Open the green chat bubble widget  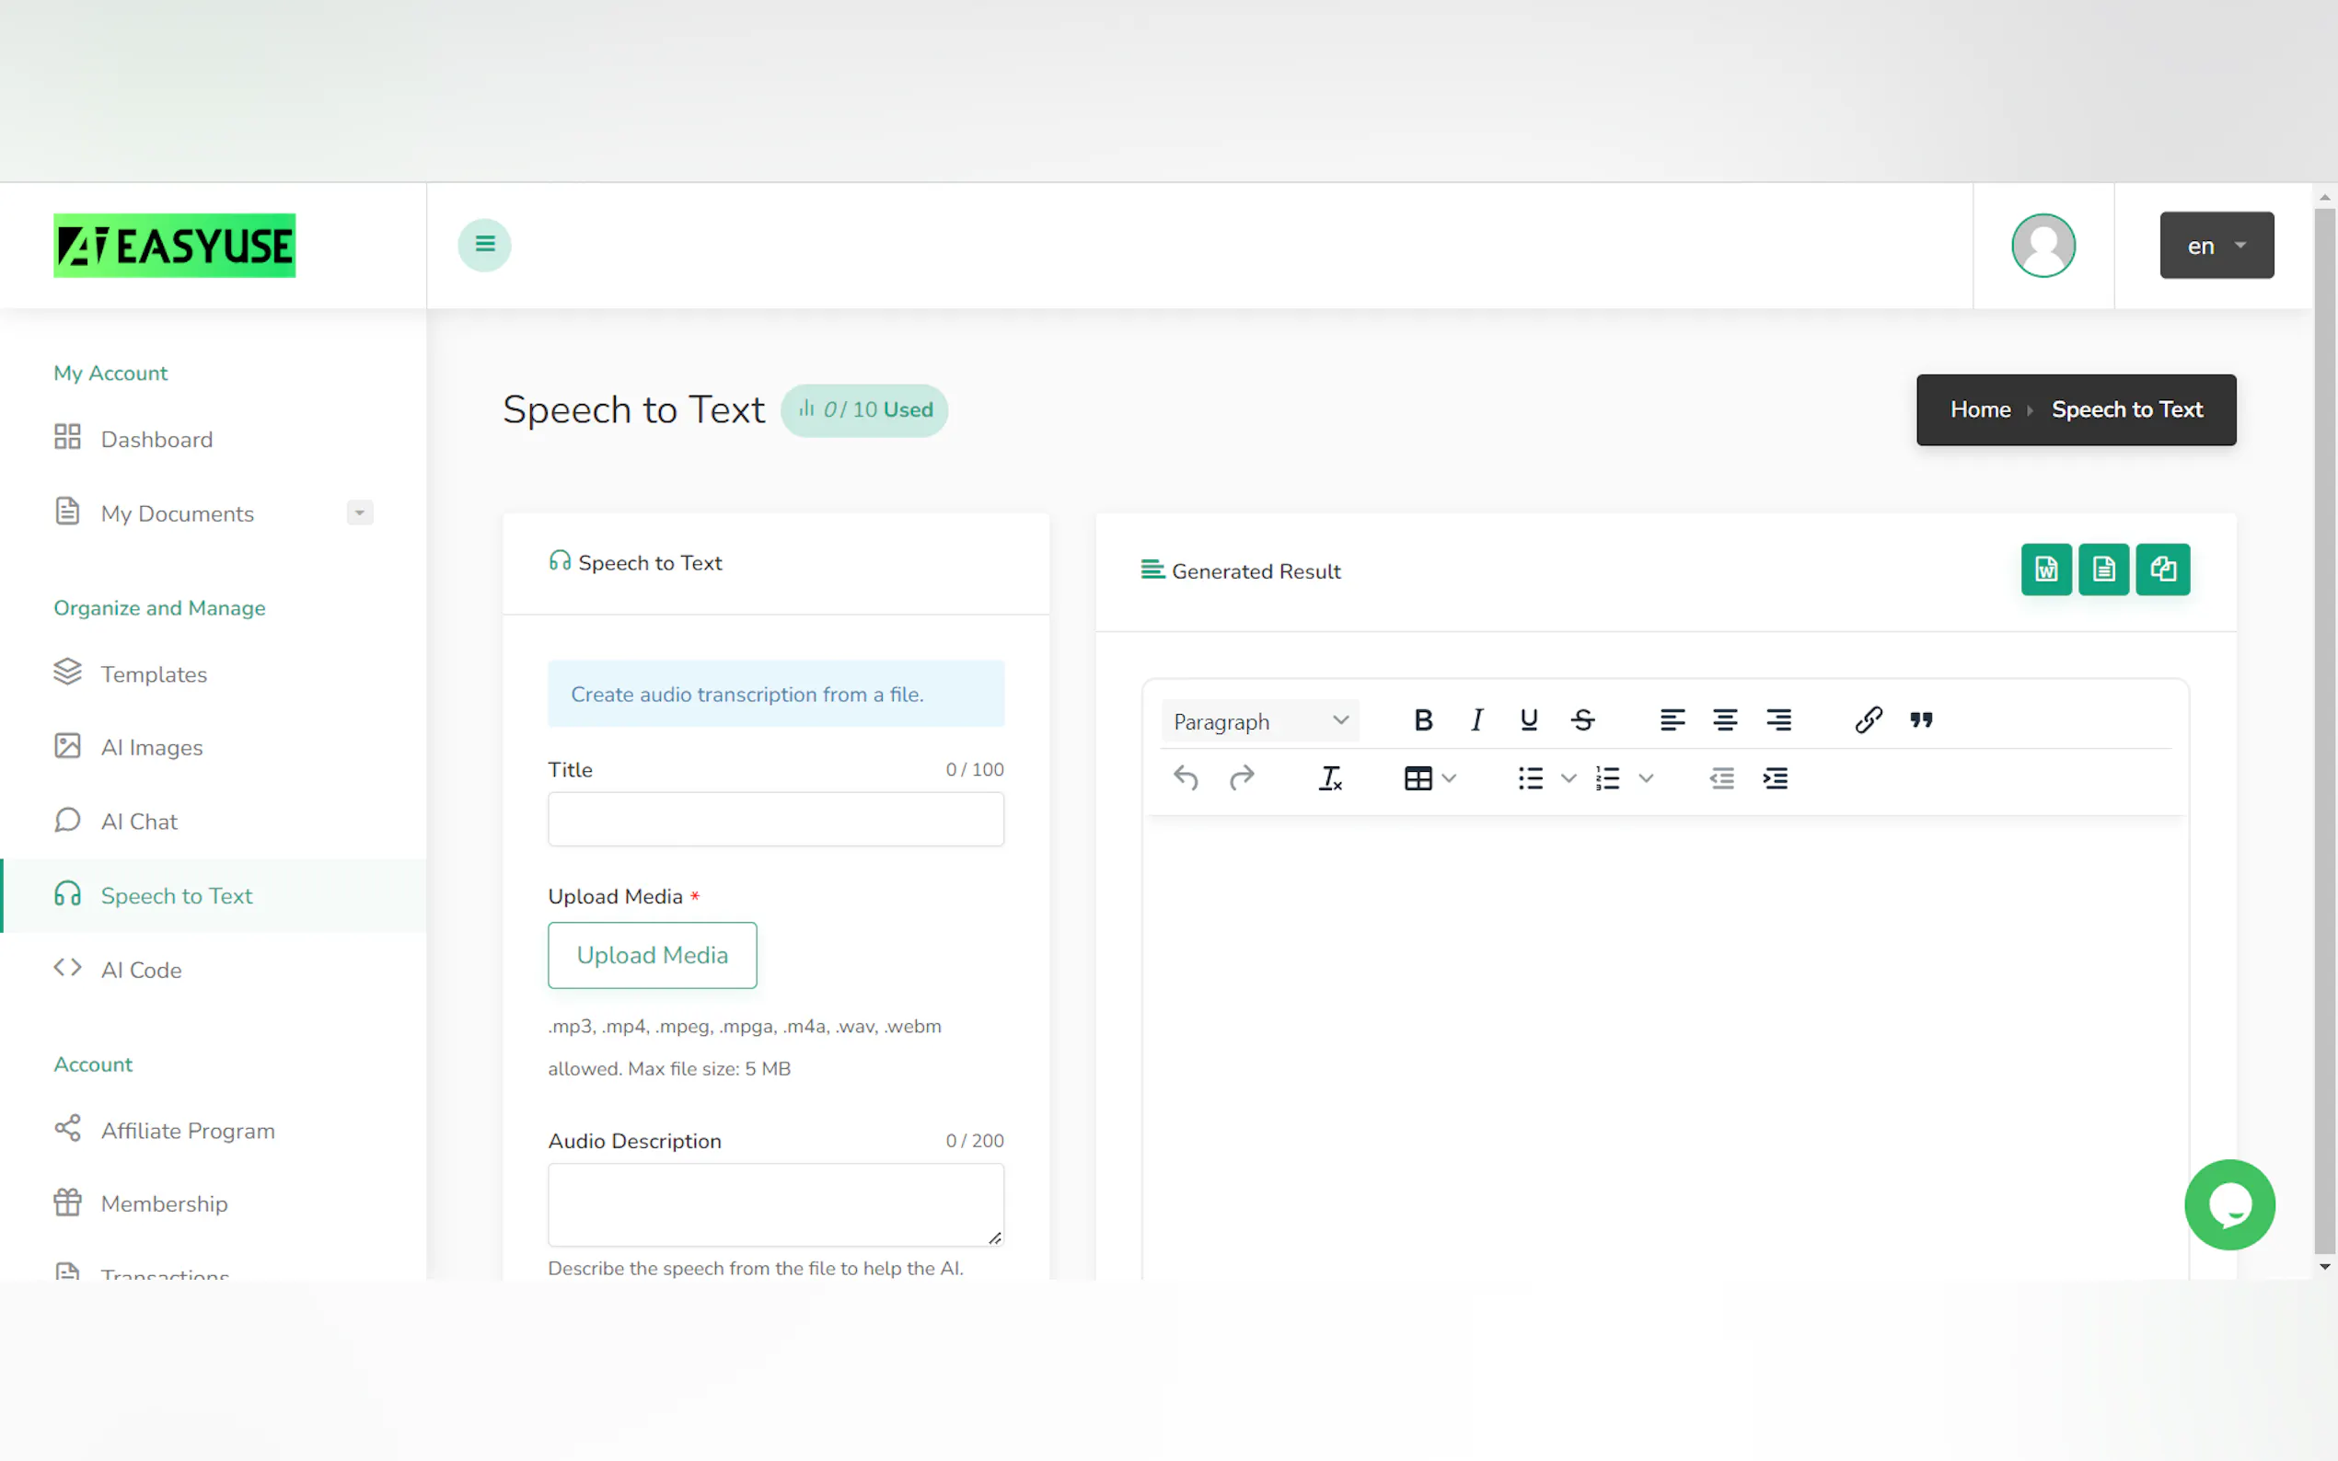[2228, 1204]
